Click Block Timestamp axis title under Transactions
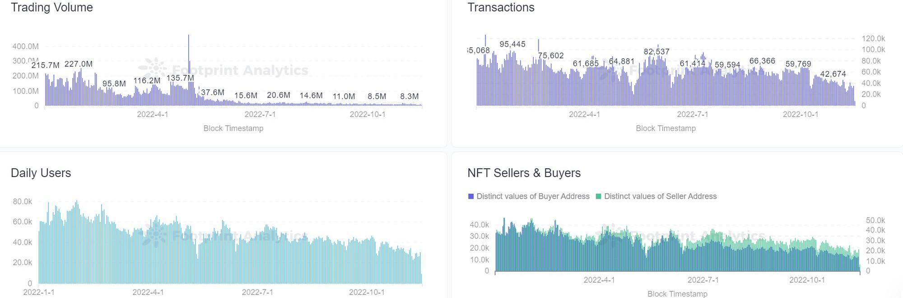The width and height of the screenshot is (903, 298). point(666,129)
